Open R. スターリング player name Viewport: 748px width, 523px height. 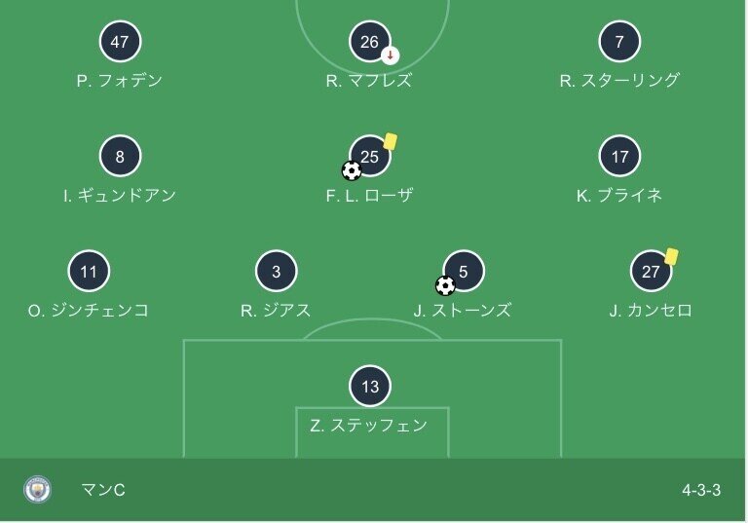[x=619, y=81]
